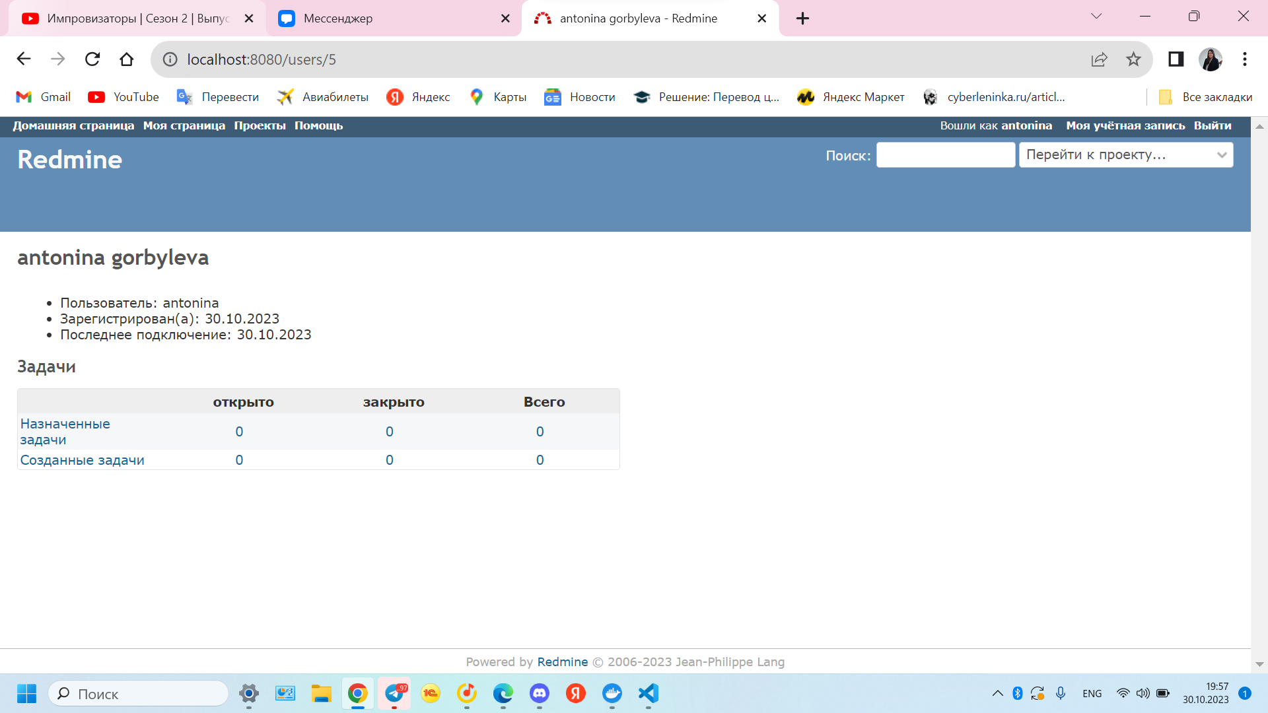Open the Gmail bookmark
The image size is (1268, 713).
tap(44, 97)
